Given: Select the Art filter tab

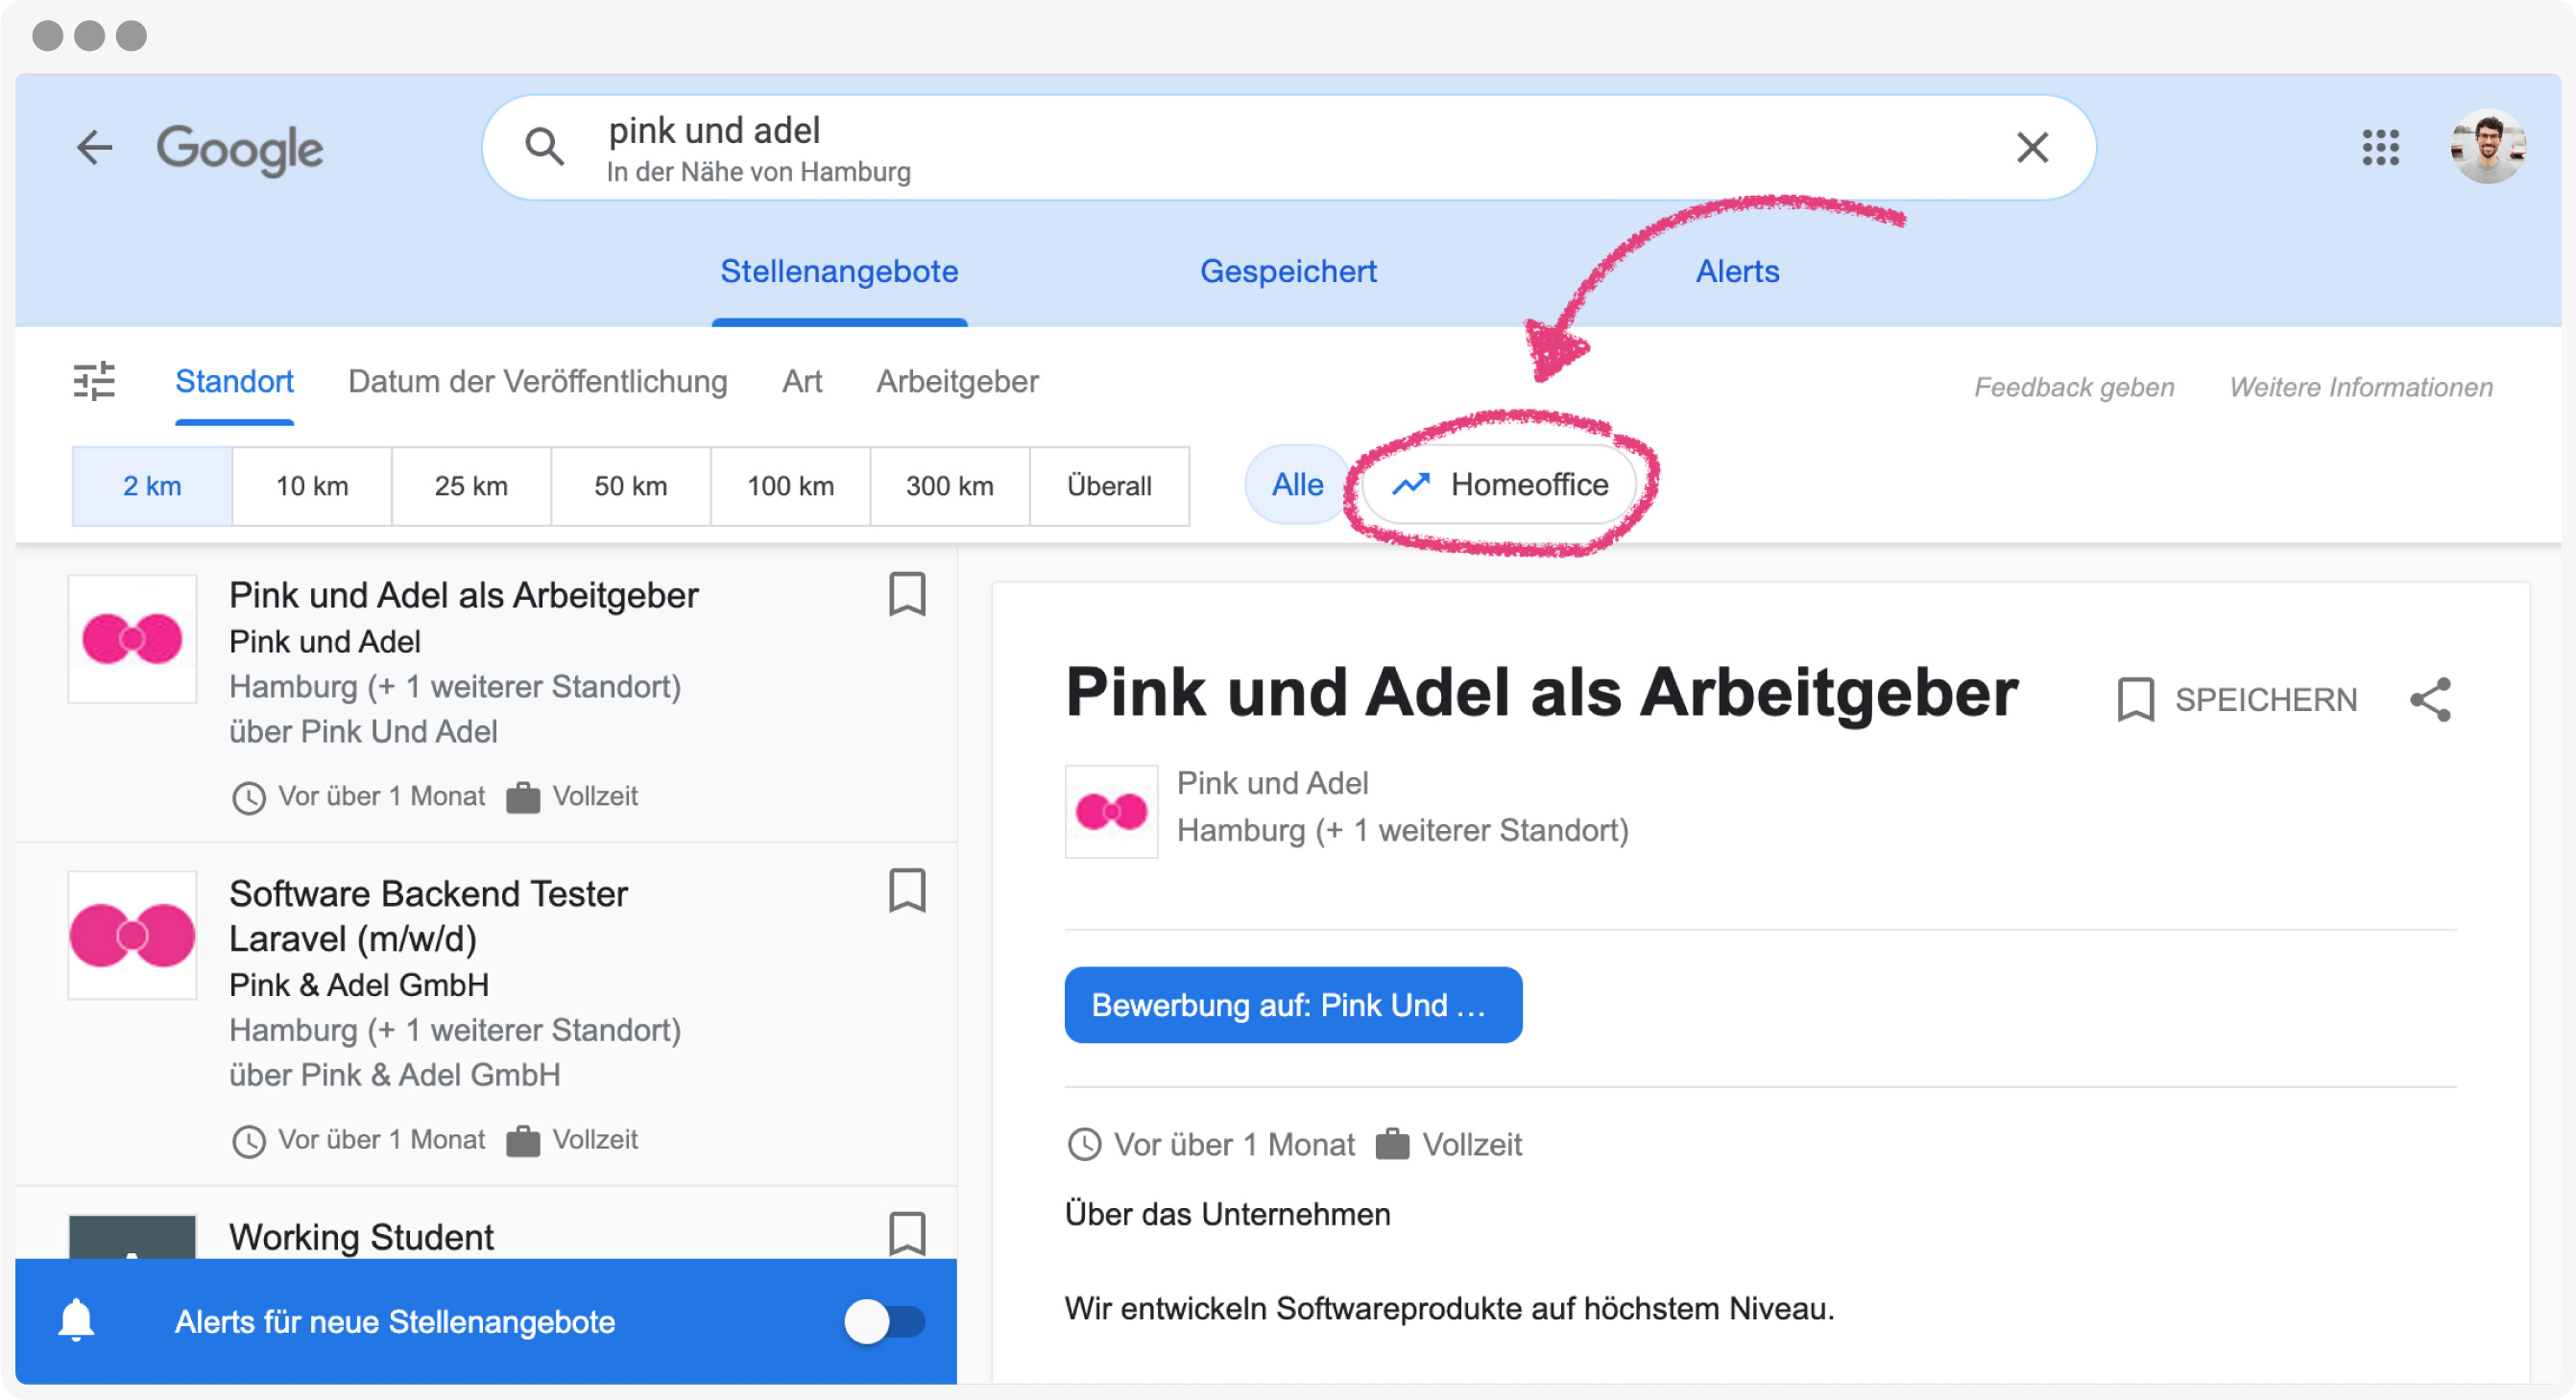Looking at the screenshot, I should click(x=802, y=381).
